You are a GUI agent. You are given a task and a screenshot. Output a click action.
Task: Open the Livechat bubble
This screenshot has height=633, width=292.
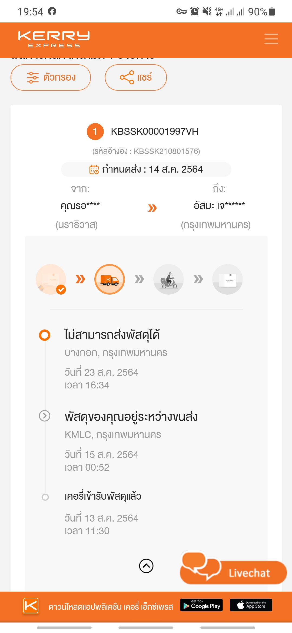tap(233, 569)
